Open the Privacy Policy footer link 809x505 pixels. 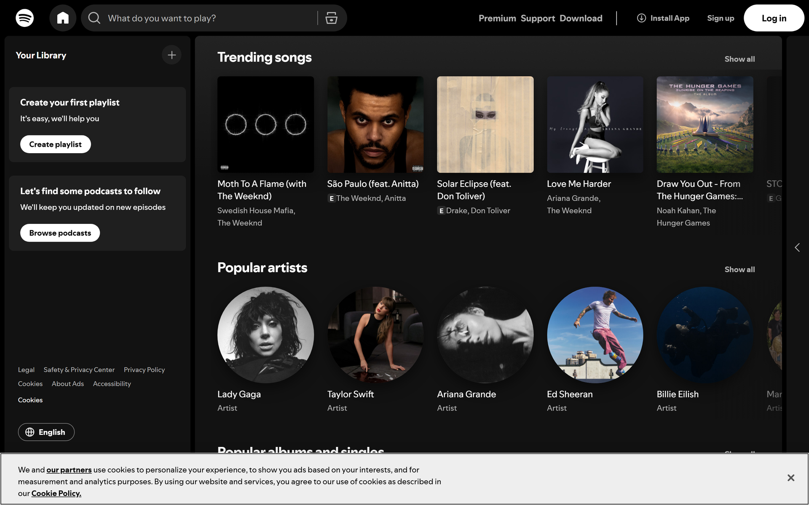click(x=144, y=369)
